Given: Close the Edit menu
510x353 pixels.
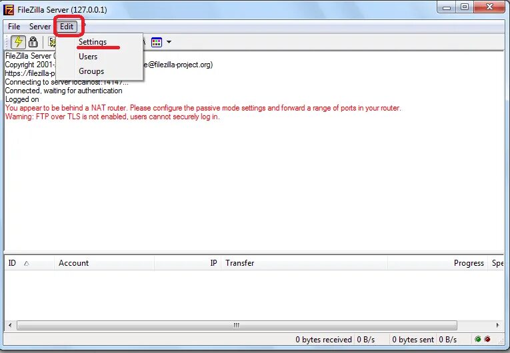Looking at the screenshot, I should pos(67,27).
